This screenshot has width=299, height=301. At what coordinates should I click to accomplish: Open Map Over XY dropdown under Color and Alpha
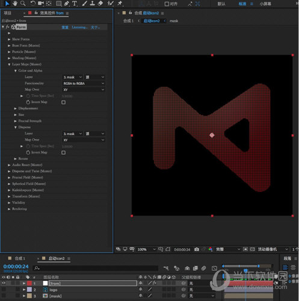tap(84, 90)
